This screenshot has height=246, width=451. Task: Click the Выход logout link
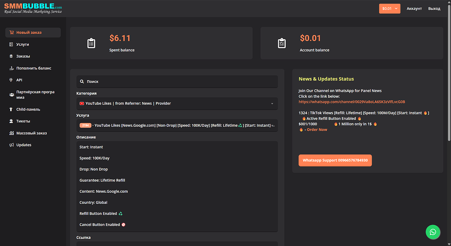[x=434, y=9]
